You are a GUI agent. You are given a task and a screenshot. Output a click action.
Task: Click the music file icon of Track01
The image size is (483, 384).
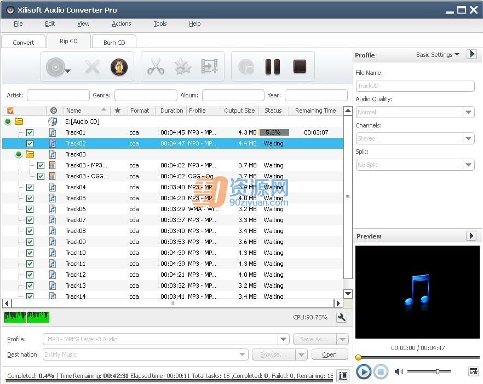click(x=53, y=132)
